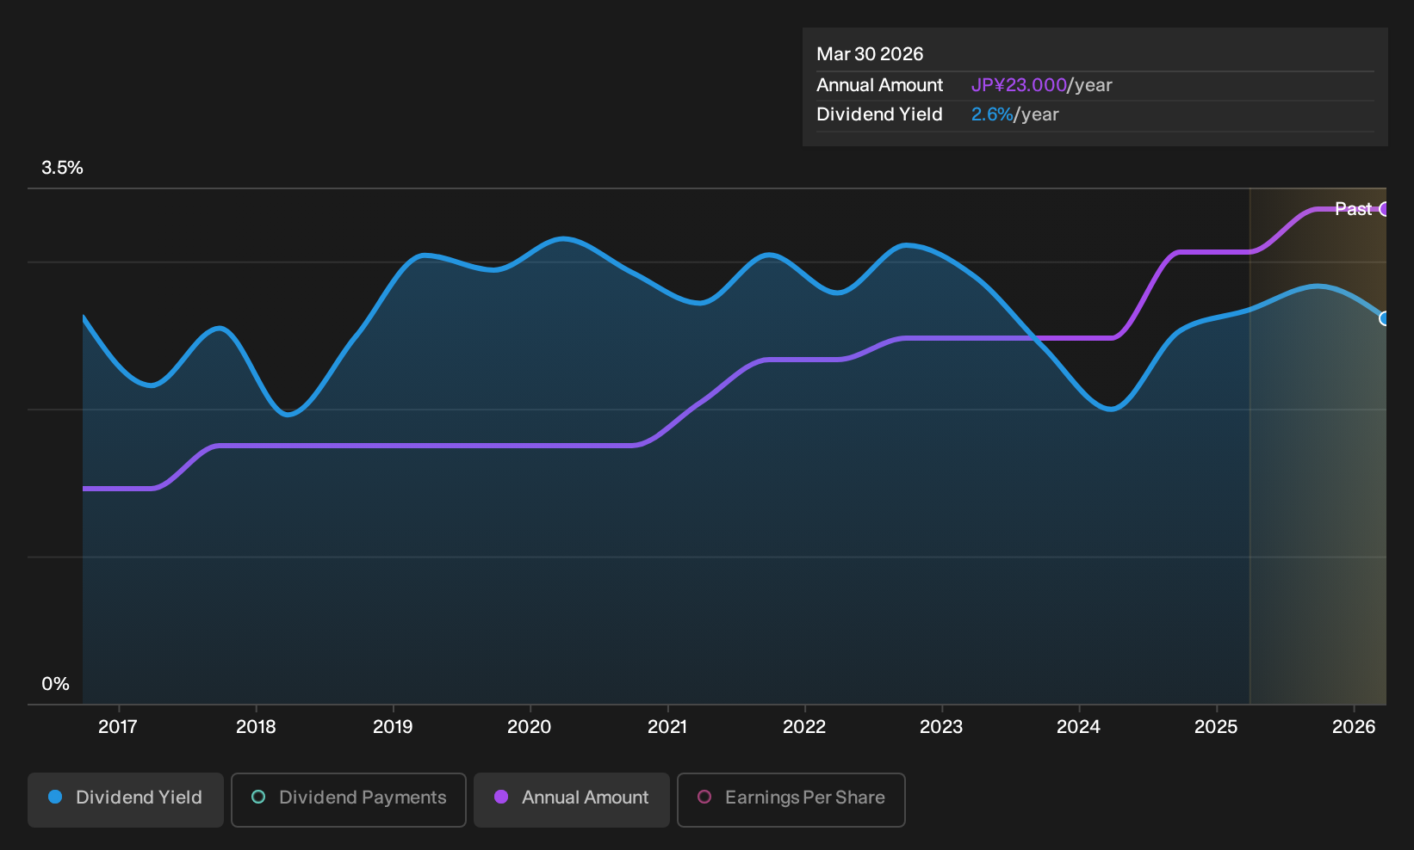Enable the Earnings Per Share series
The image size is (1414, 850).
791,799
